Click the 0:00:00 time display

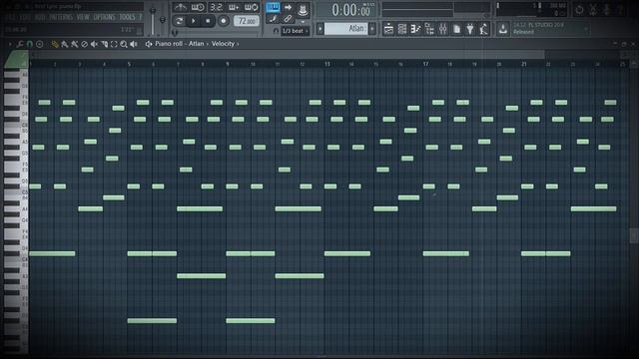point(350,10)
